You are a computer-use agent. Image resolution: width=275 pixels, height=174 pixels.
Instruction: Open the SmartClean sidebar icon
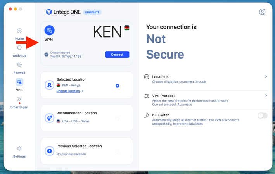point(19,99)
